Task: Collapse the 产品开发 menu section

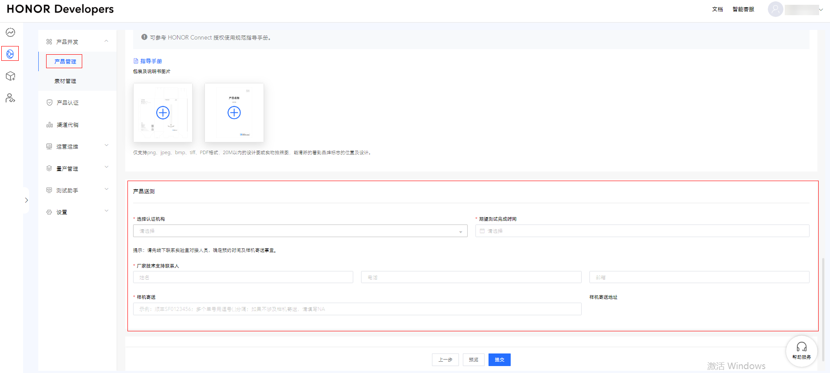Action: pyautogui.click(x=106, y=41)
